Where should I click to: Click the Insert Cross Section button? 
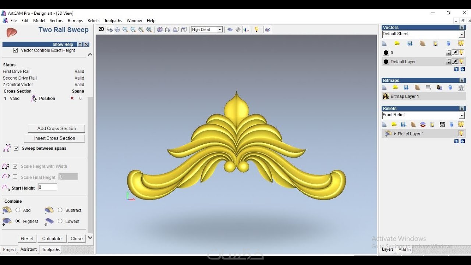tap(54, 138)
